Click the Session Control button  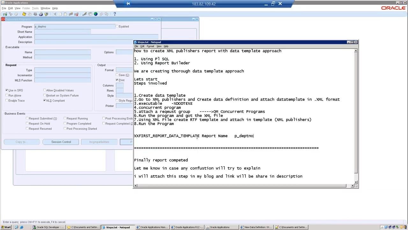61,142
